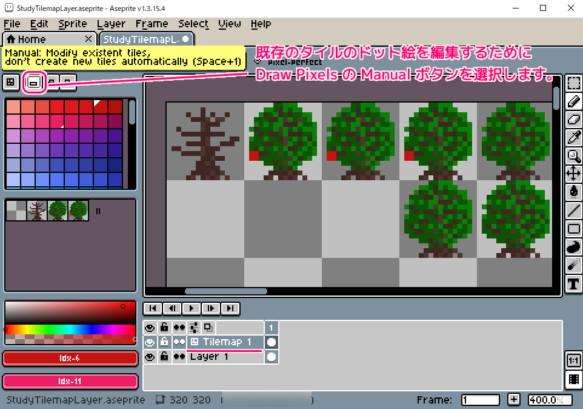Switch to the Home tab
This screenshot has height=409, width=583.
click(26, 39)
